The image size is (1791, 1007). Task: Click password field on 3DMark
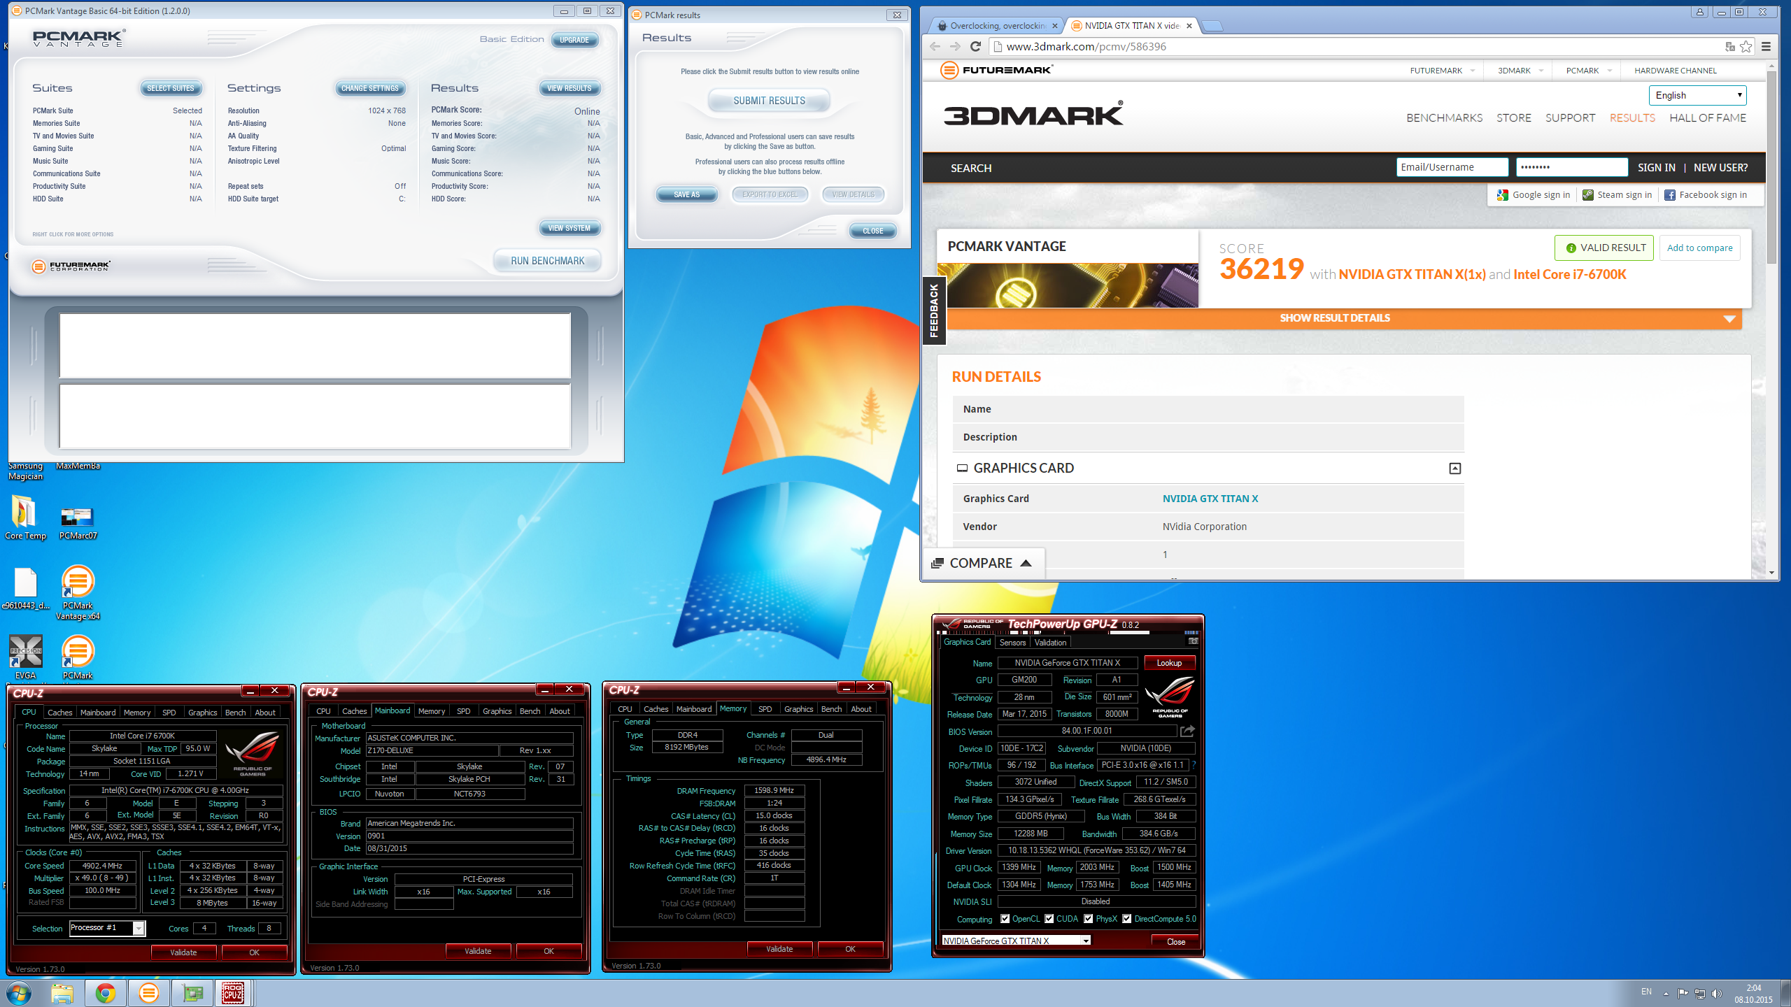1571,167
